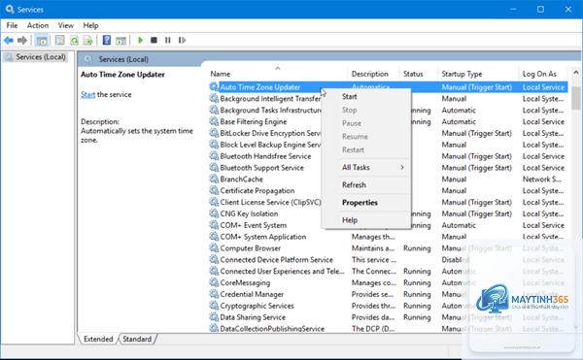Click gear icon beside CoreMessaging
Screen dimensions: 583x360
pyautogui.click(x=214, y=282)
